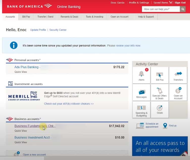Open the Open an Account tile
This screenshot has width=190, height=160.
click(178, 92)
